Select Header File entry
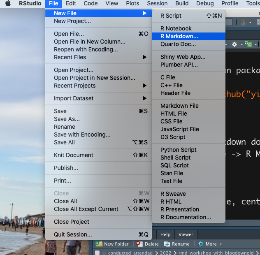Image resolution: width=260 pixels, height=255 pixels. pyautogui.click(x=188, y=93)
